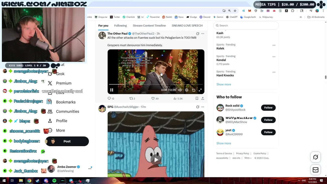Pause the Other Paul video
The height and width of the screenshot is (184, 327).
pyautogui.click(x=112, y=90)
